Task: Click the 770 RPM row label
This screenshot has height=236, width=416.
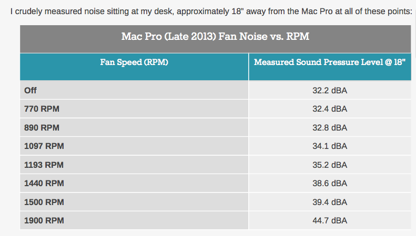Action: pyautogui.click(x=42, y=109)
